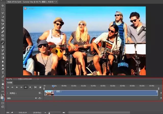Select the Sharpen tool
The width and height of the screenshot is (163, 114).
tap(3, 65)
